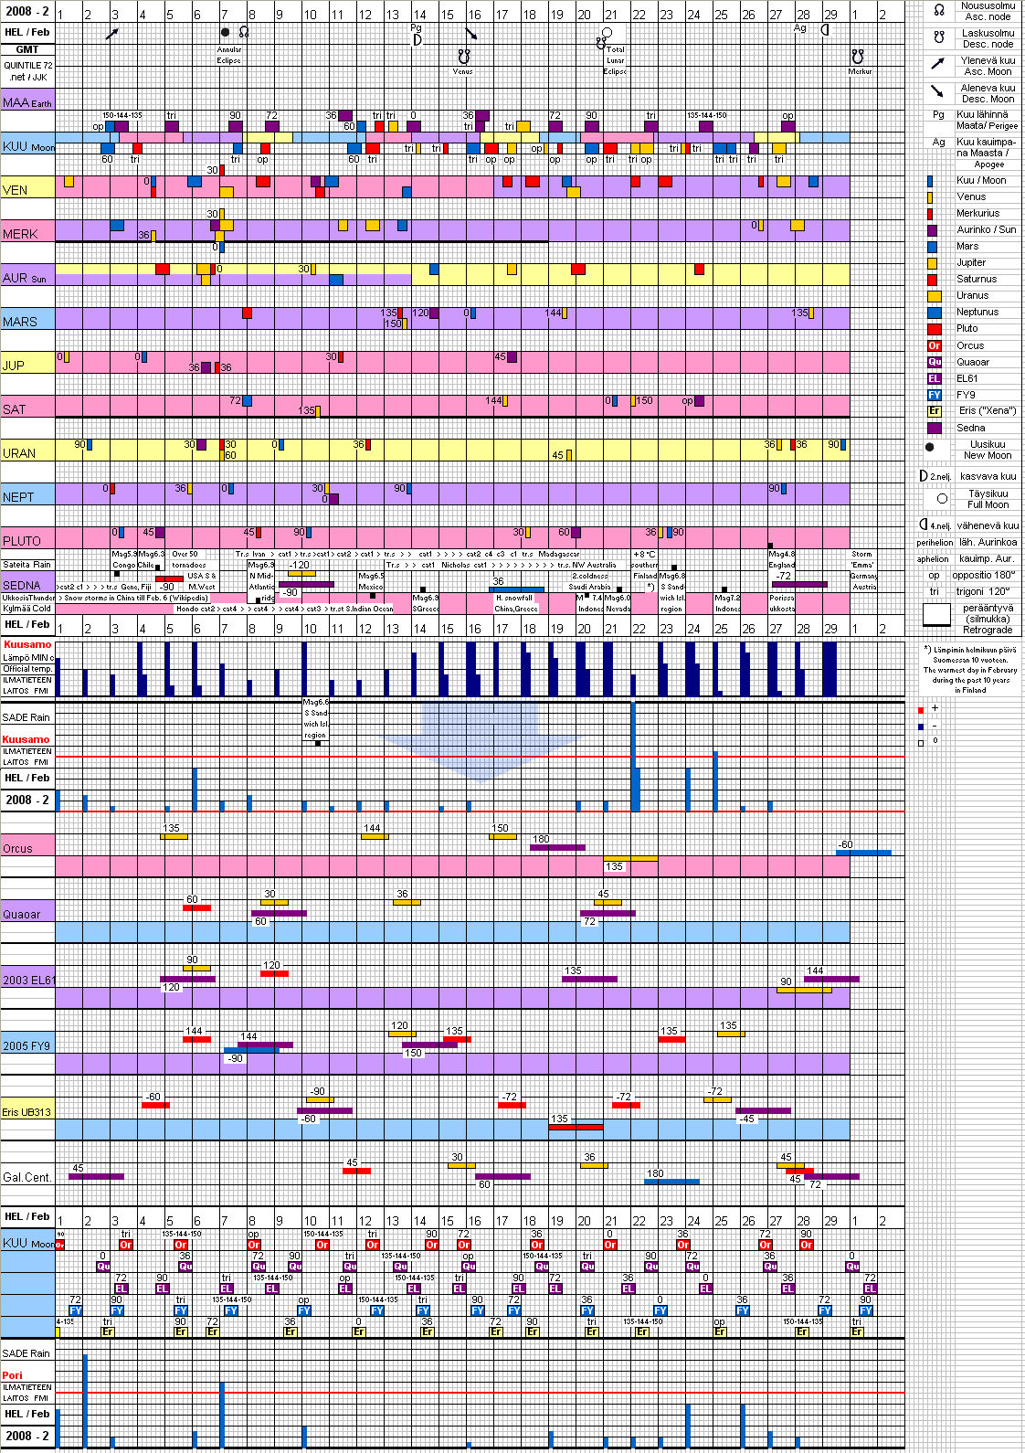
Task: Click the Ascending node symbol in the legend
Action: pyautogui.click(x=938, y=11)
